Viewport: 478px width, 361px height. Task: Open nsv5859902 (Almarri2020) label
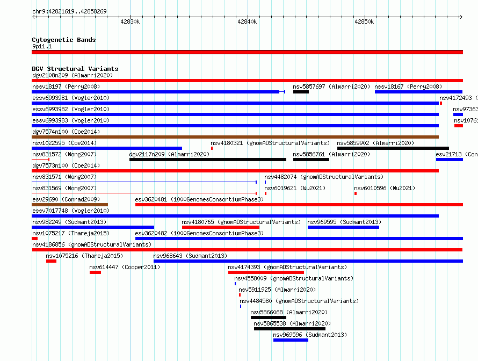pyautogui.click(x=375, y=143)
